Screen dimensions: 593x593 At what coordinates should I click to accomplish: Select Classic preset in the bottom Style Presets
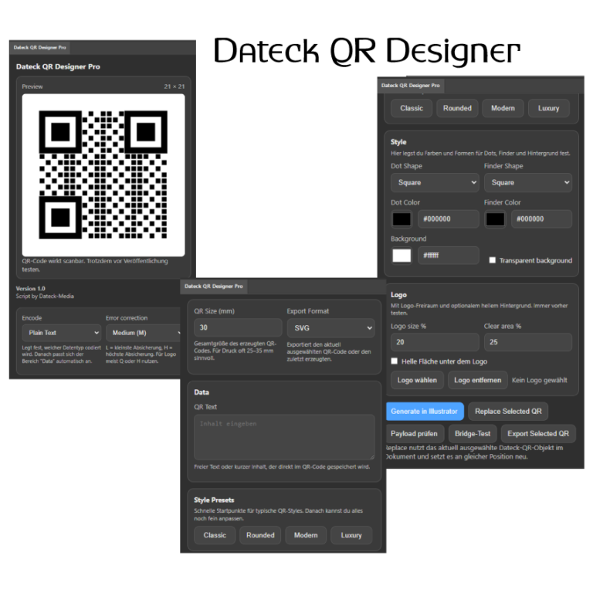[215, 535]
